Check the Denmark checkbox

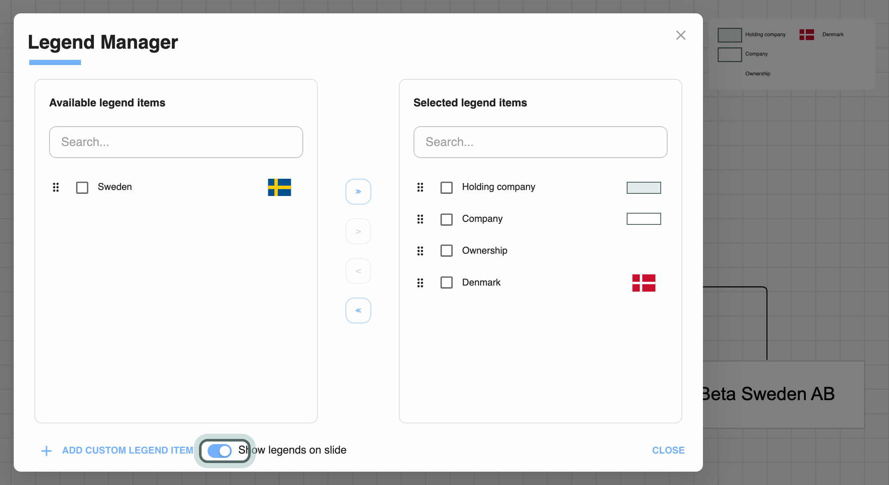[x=447, y=283]
